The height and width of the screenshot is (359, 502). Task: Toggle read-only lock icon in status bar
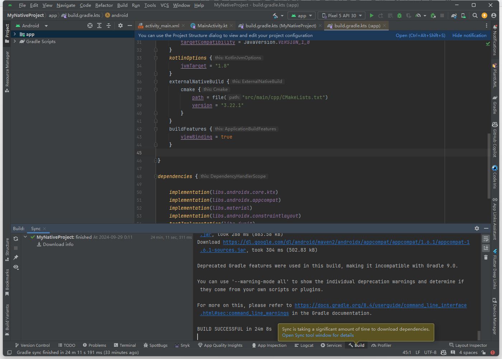[484, 353]
